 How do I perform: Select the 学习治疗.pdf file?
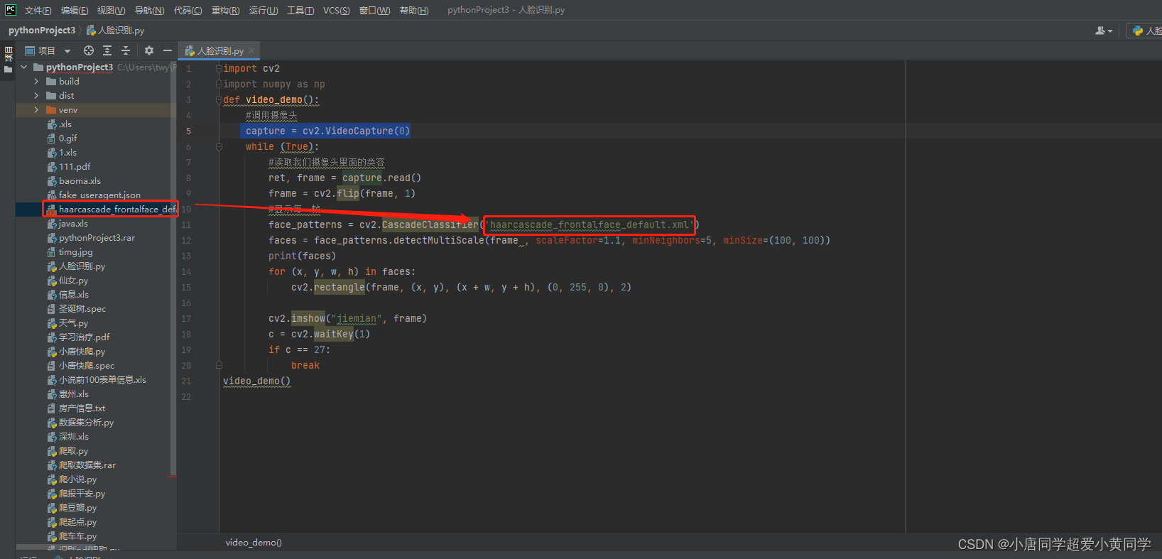(96, 337)
